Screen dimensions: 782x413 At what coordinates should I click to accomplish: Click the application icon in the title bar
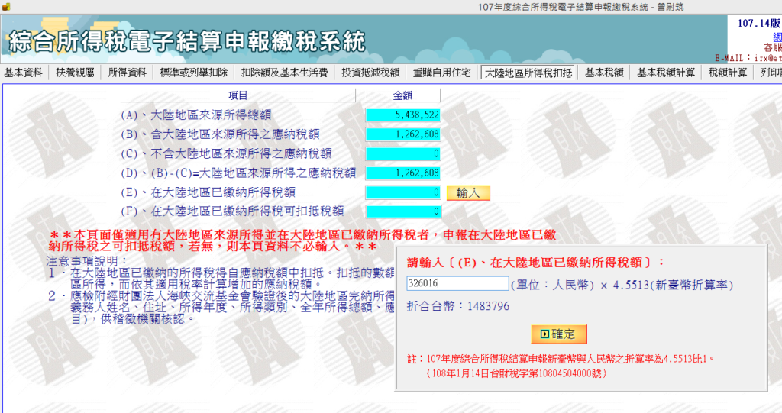click(x=6, y=7)
